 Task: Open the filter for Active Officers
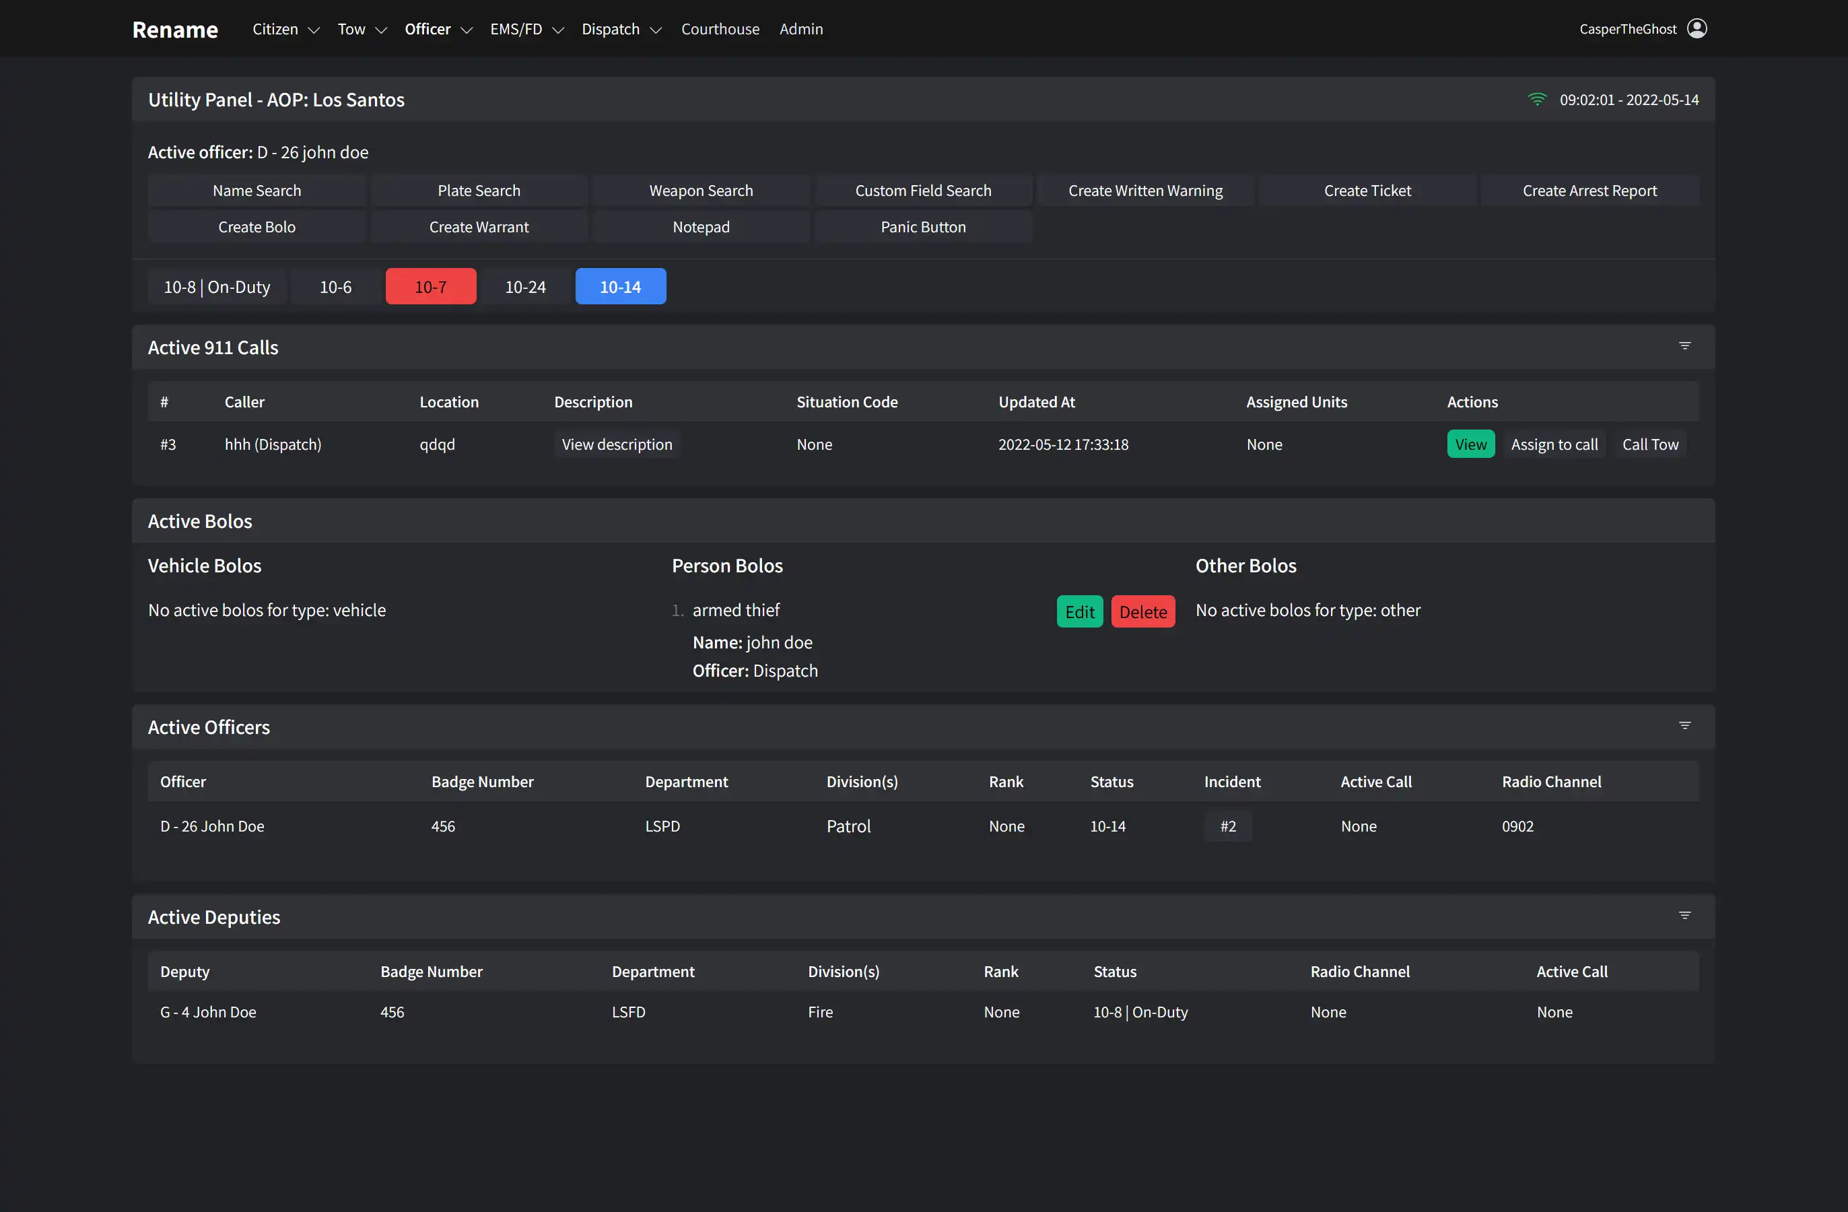pos(1684,725)
